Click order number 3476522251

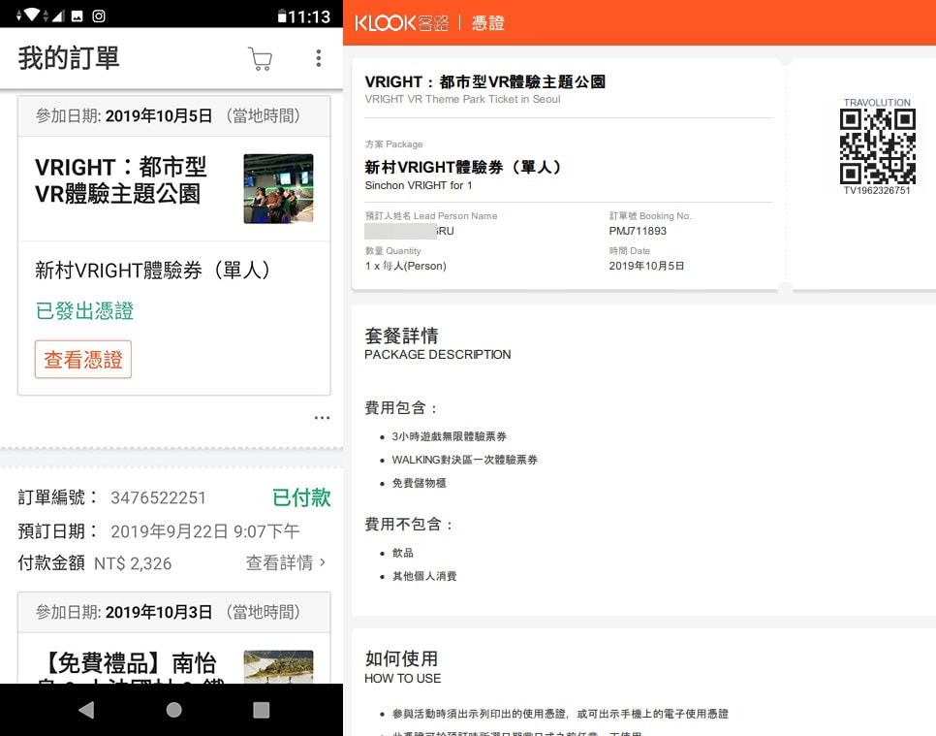coord(158,497)
